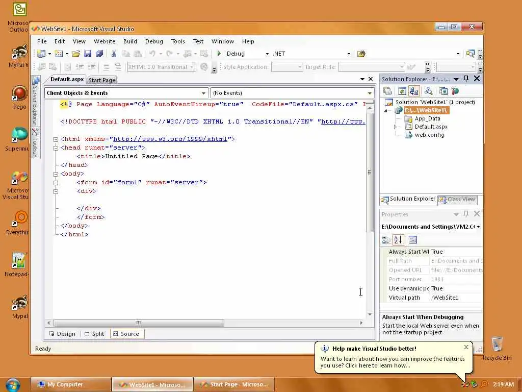Click the ASP.NET Configuration icon
Image resolution: width=522 pixels, height=392 pixels.
point(455,91)
